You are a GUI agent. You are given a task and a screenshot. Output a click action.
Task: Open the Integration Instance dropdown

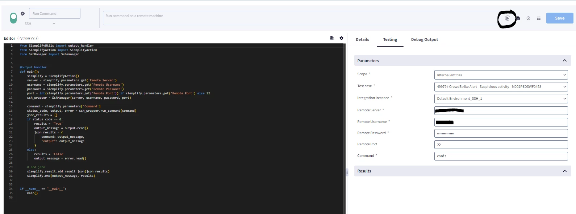(501, 98)
